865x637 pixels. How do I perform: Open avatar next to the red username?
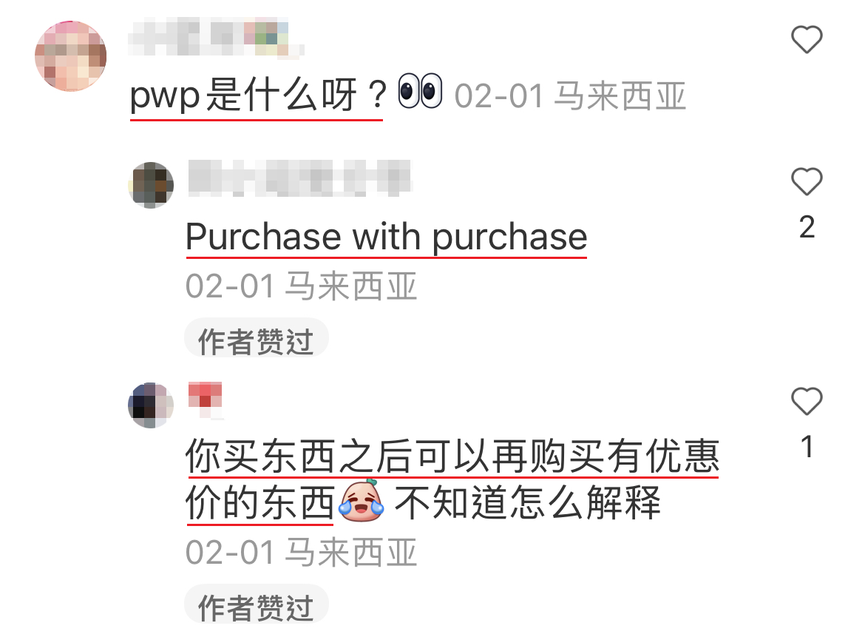[151, 405]
